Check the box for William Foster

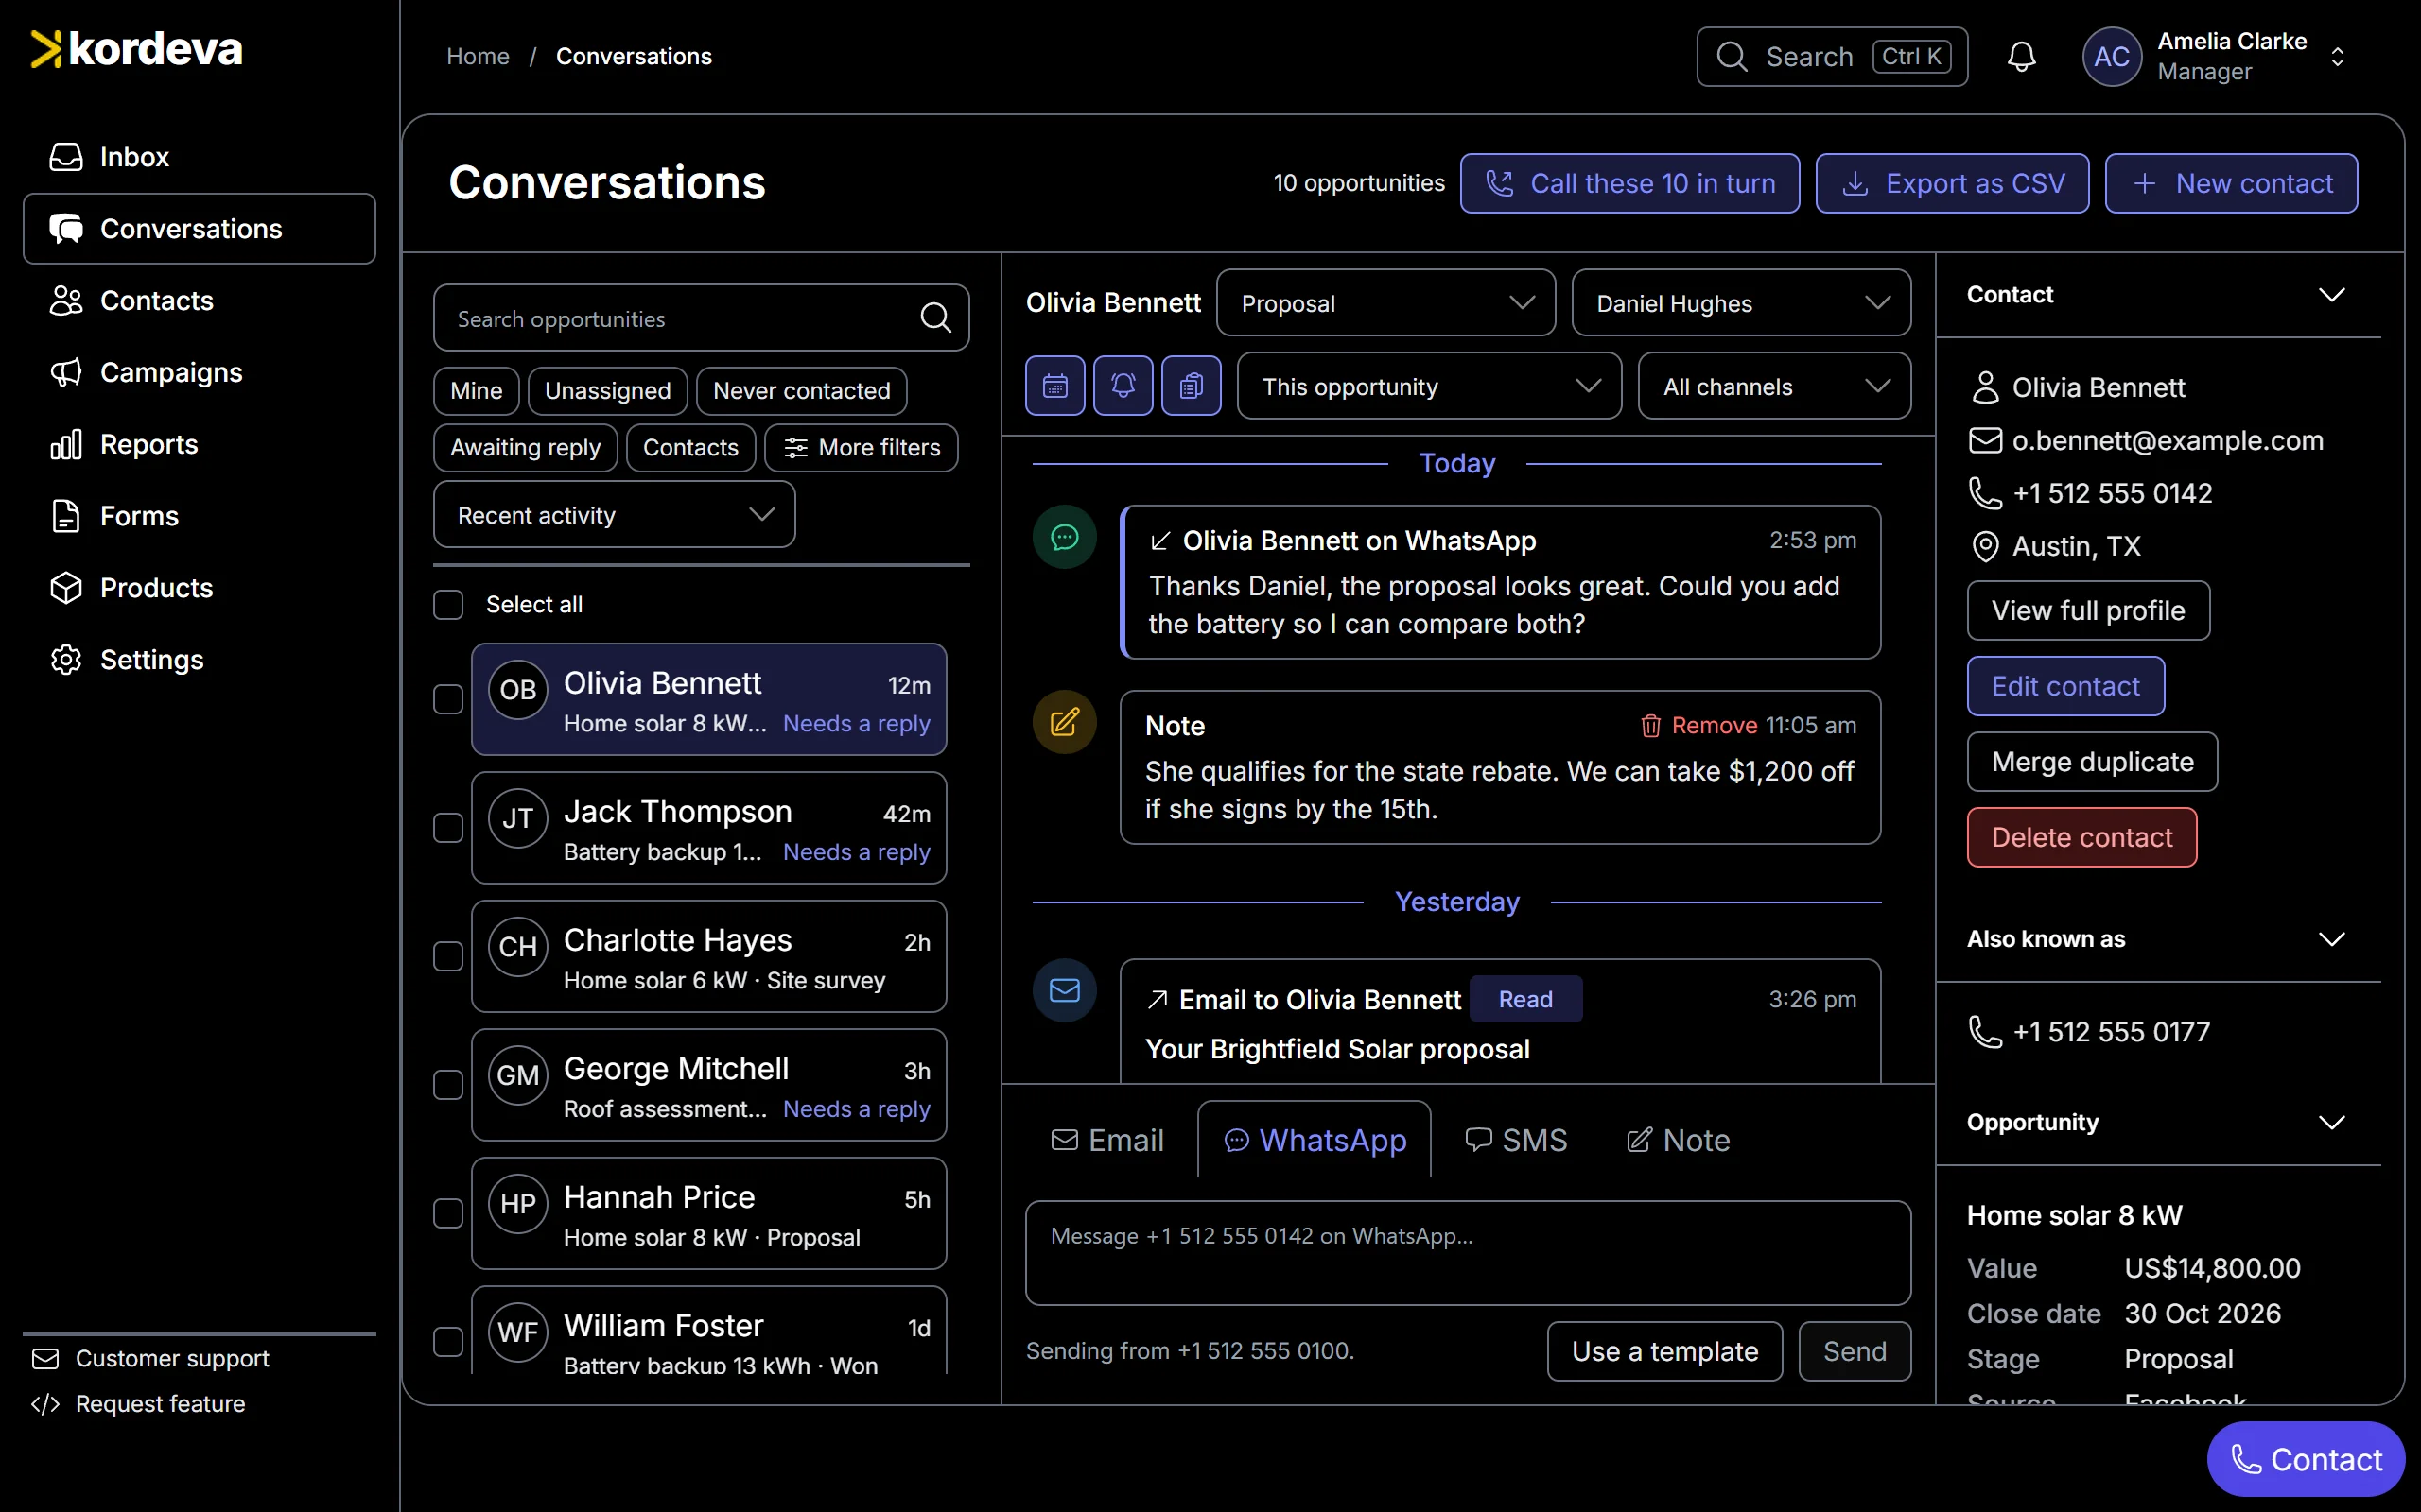(x=448, y=1342)
